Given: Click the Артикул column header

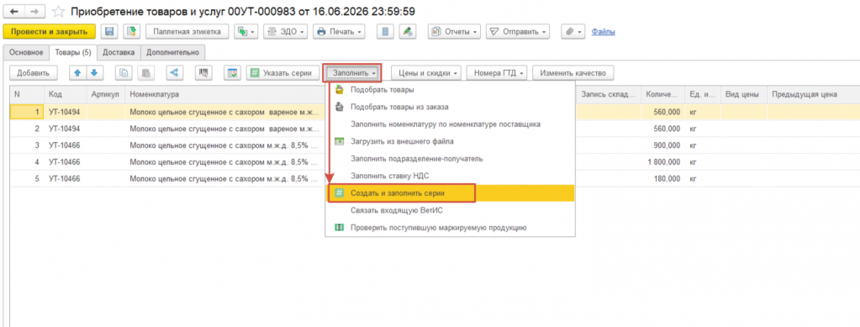Looking at the screenshot, I should (x=106, y=94).
